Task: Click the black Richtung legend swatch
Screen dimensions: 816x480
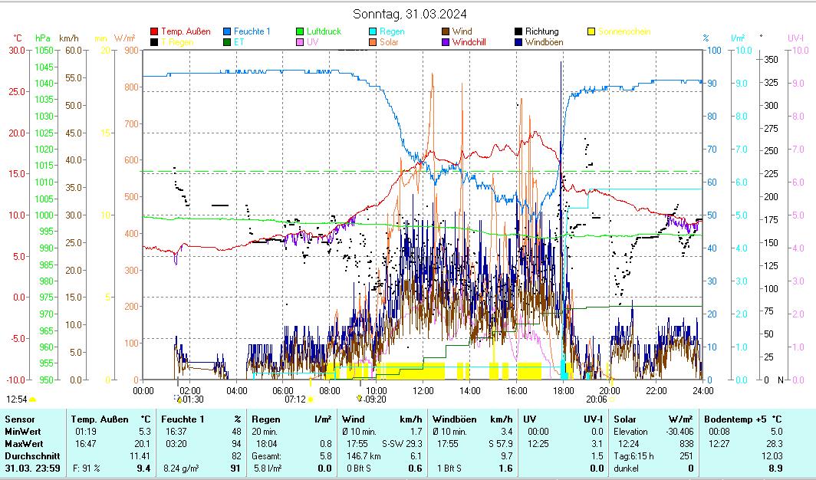Action: click(x=518, y=31)
